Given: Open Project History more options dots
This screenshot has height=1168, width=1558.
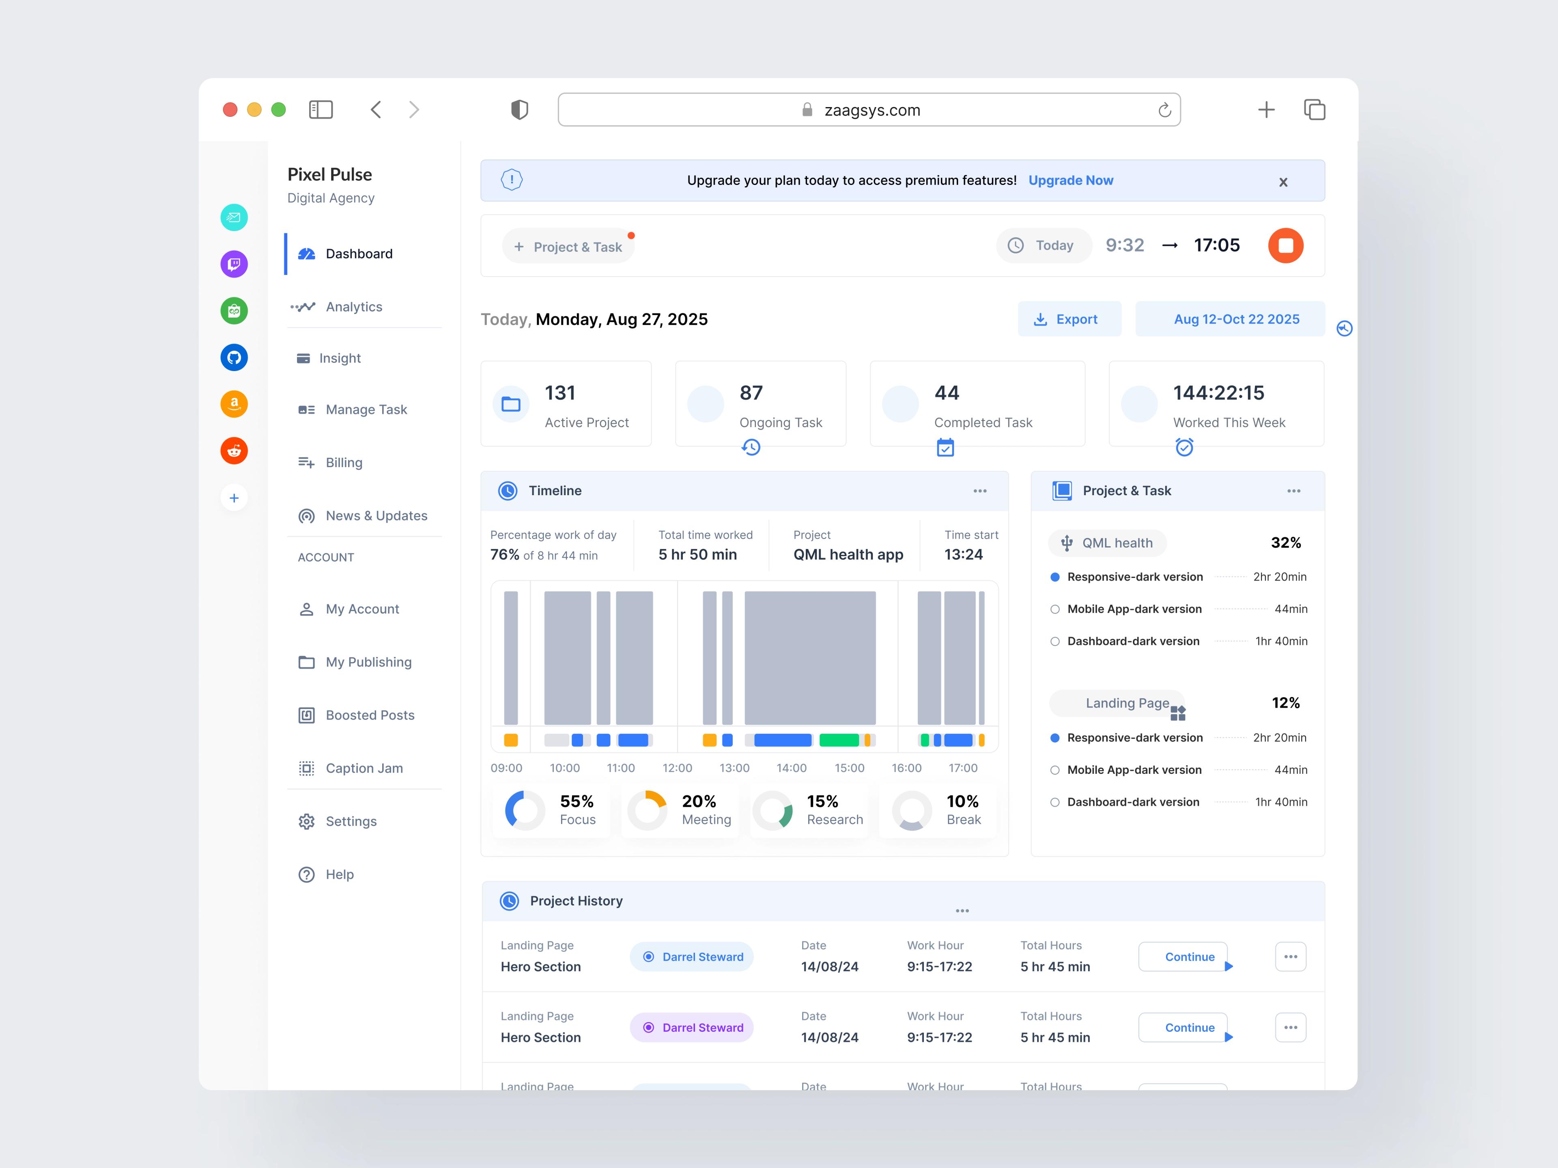Looking at the screenshot, I should [962, 910].
